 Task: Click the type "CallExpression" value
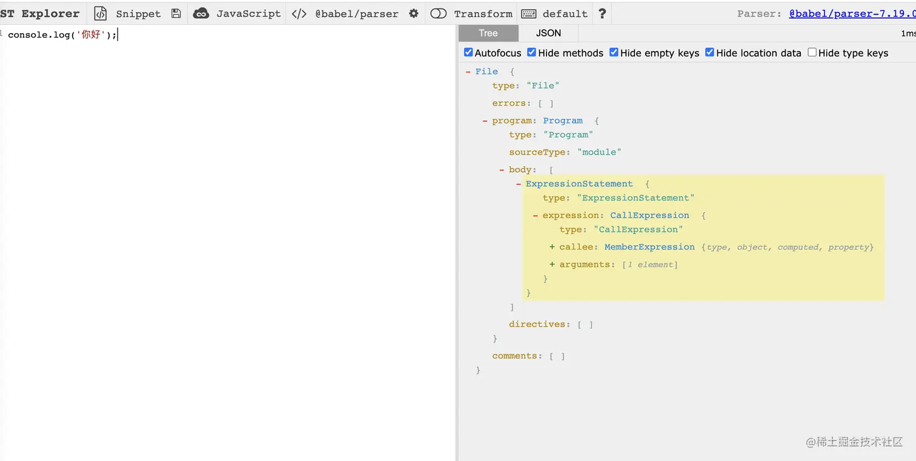click(x=639, y=229)
